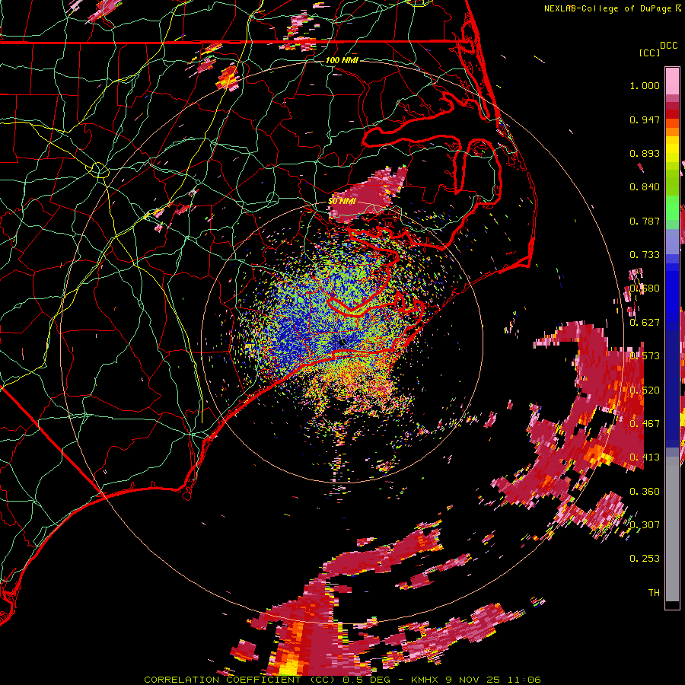Click the 1.000 color scale value
685x685 pixels.
(645, 85)
